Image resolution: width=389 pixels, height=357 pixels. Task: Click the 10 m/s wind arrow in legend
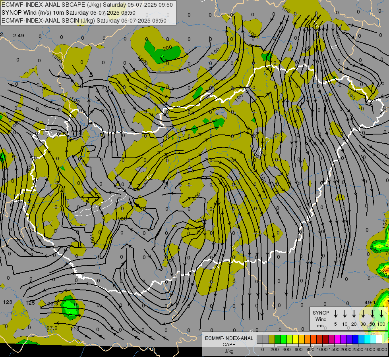click(x=345, y=313)
